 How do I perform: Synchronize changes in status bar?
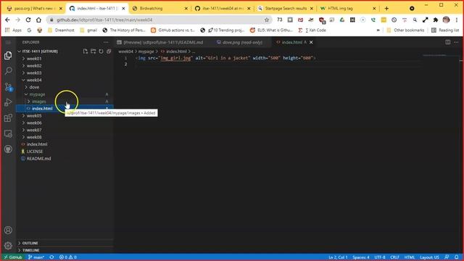point(51,257)
